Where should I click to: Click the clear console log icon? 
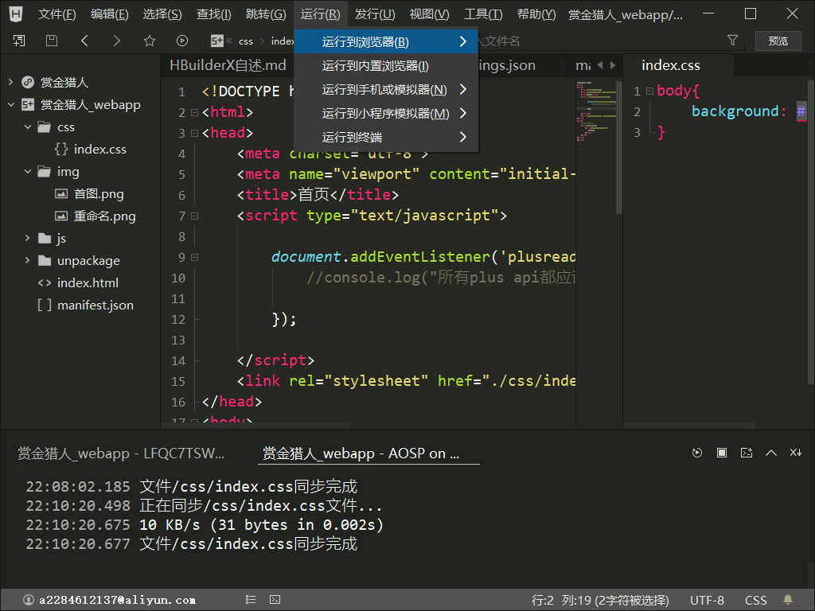pos(747,453)
